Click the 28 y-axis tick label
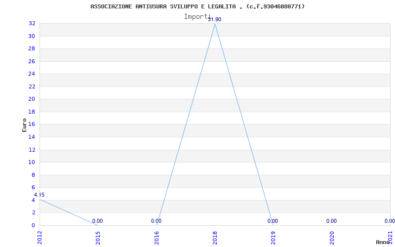The image size is (395, 247). point(32,48)
